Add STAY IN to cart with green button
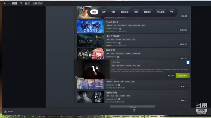211x118 pixels. pos(183,76)
